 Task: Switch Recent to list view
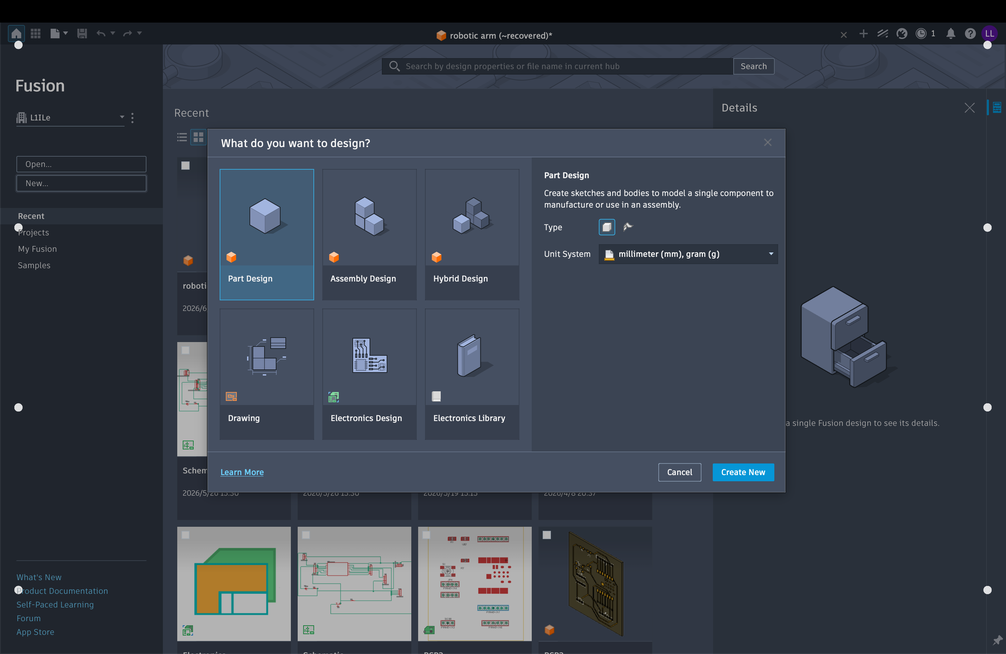coord(182,137)
